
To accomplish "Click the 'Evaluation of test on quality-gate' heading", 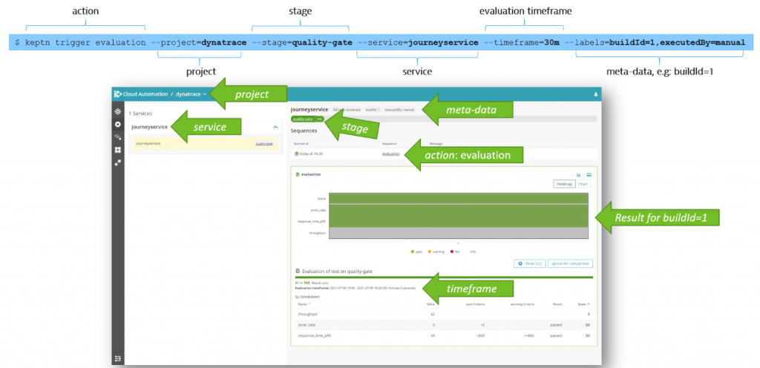I will pyautogui.click(x=337, y=272).
